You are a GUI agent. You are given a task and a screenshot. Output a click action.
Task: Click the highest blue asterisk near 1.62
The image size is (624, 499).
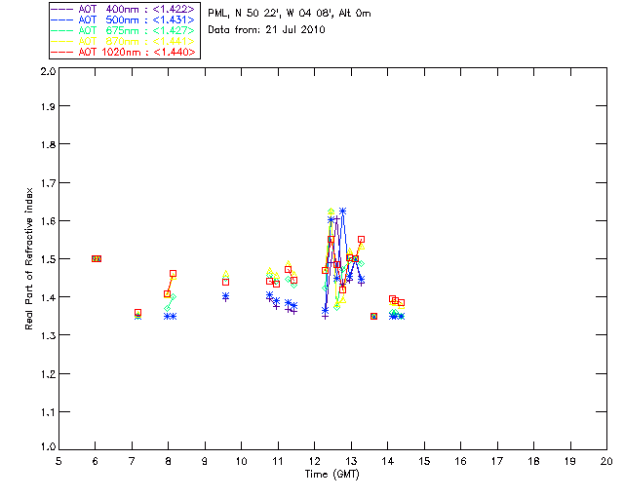coord(342,211)
